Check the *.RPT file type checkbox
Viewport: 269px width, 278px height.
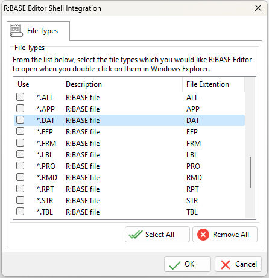[21, 189]
